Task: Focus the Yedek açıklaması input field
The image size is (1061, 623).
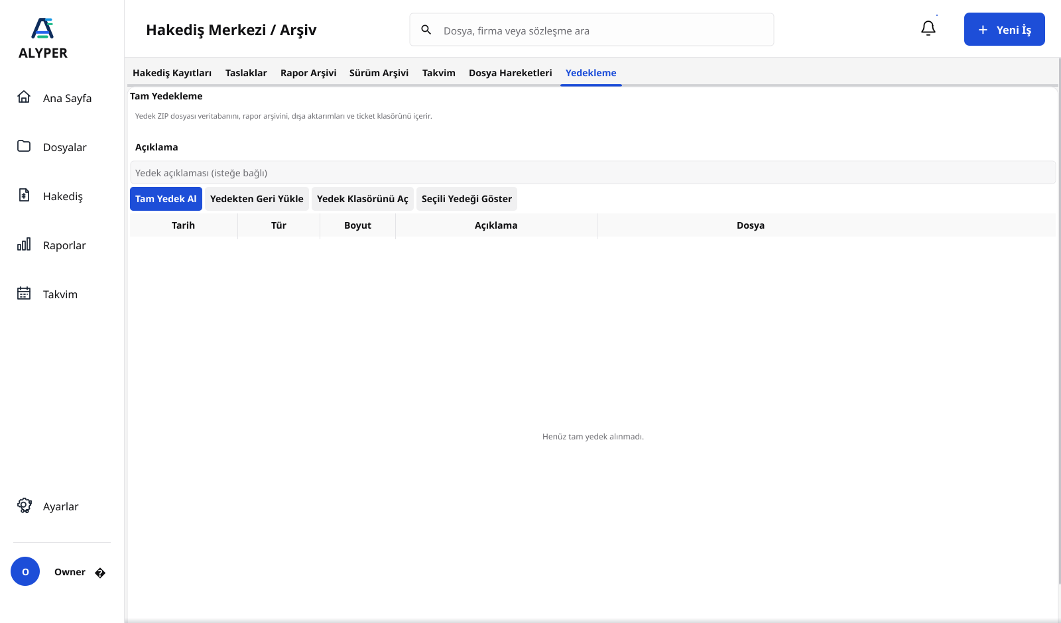Action: point(593,172)
